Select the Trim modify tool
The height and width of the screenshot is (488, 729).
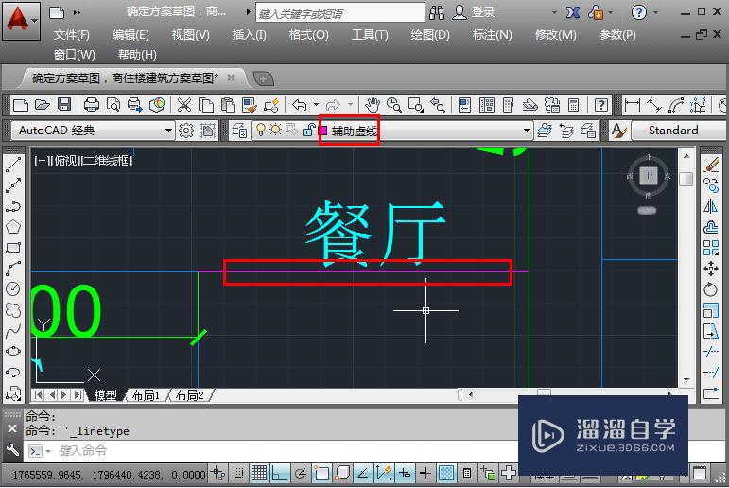tap(711, 352)
